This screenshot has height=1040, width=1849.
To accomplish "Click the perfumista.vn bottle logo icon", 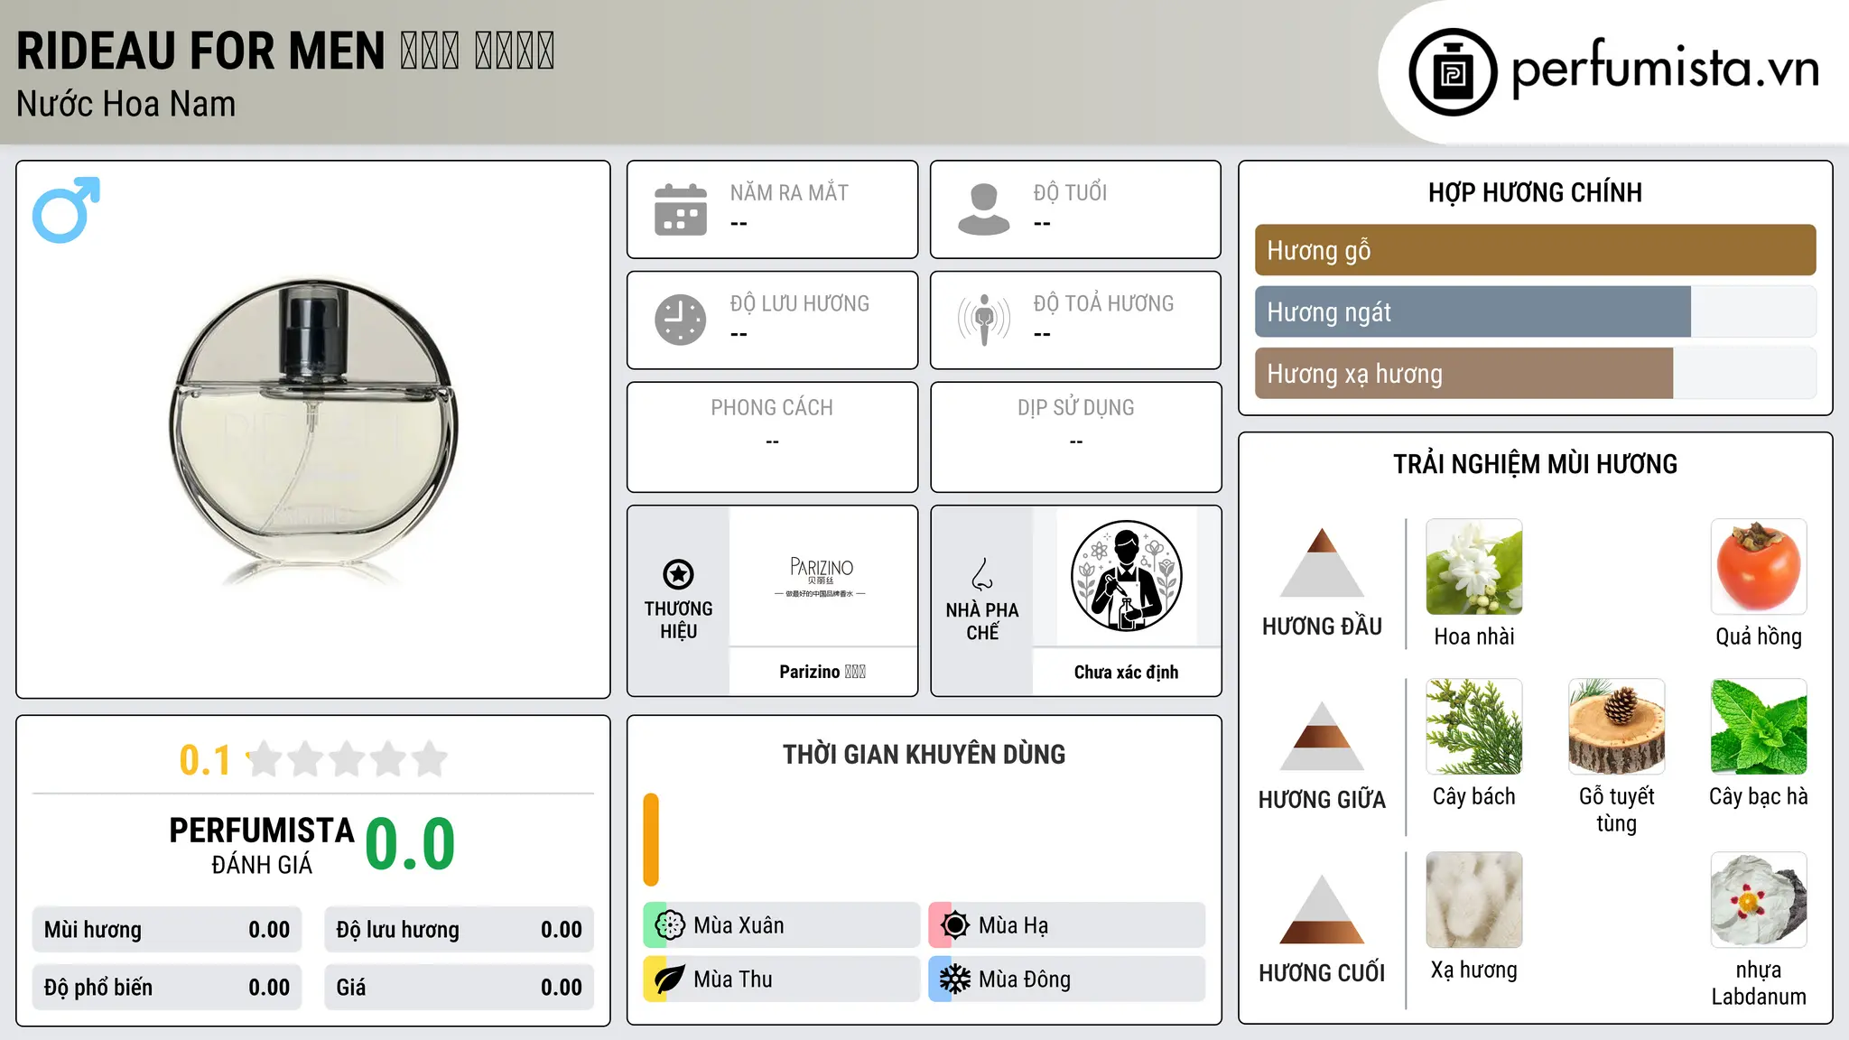I will 1453,72.
